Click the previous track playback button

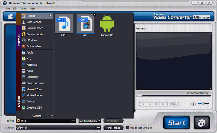(143, 104)
